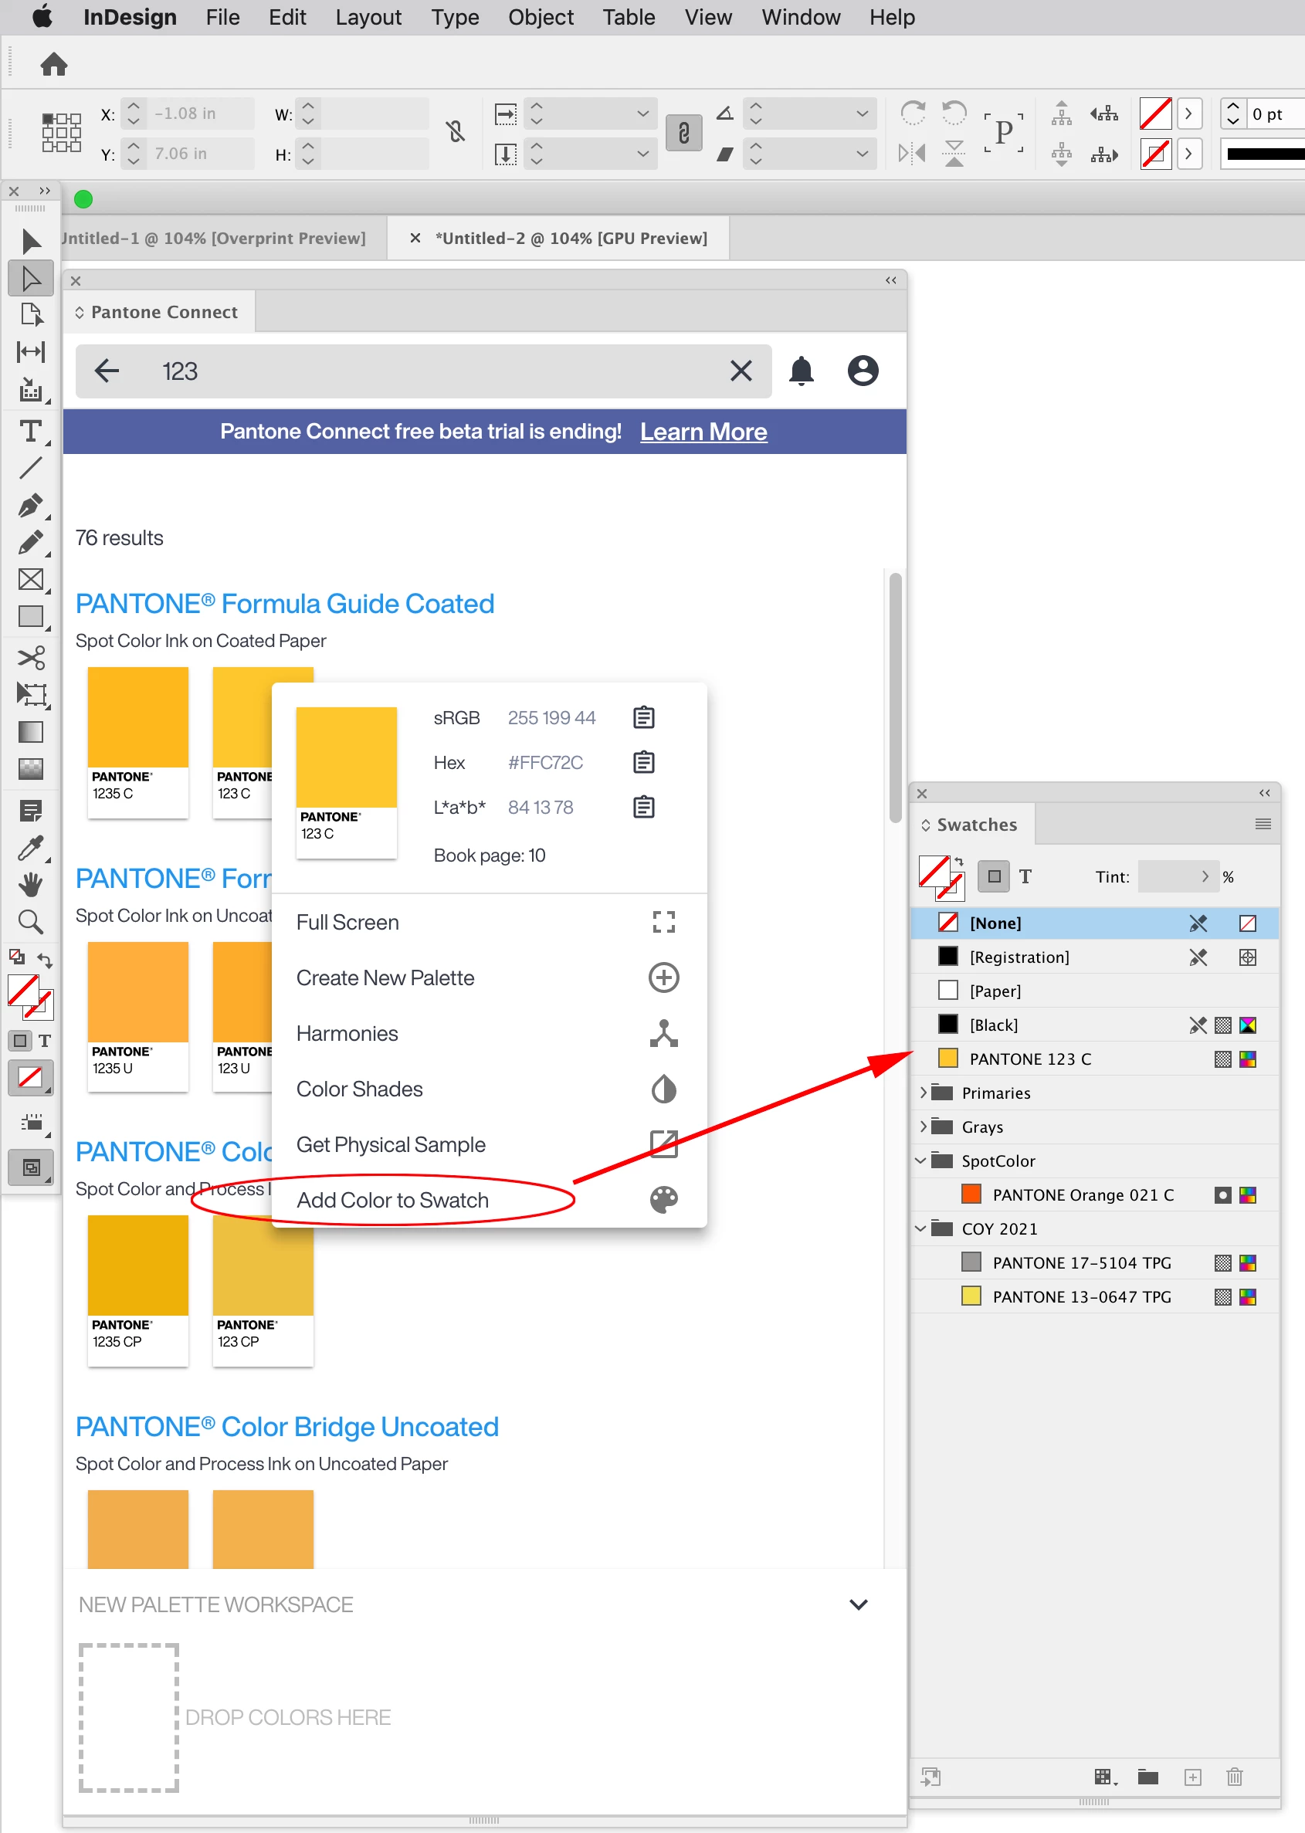Image resolution: width=1305 pixels, height=1833 pixels.
Task: Toggle formatting affects text in Swatches
Action: point(1025,876)
